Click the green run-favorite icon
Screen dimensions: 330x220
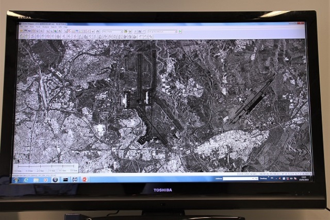point(179,31)
